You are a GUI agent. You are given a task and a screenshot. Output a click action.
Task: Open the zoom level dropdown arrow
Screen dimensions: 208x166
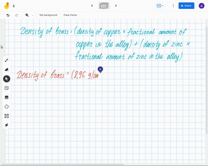(32, 15)
